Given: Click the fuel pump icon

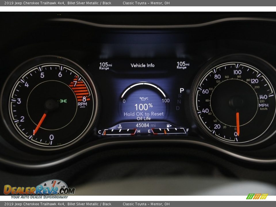Looking at the screenshot, I should coord(169,126).
